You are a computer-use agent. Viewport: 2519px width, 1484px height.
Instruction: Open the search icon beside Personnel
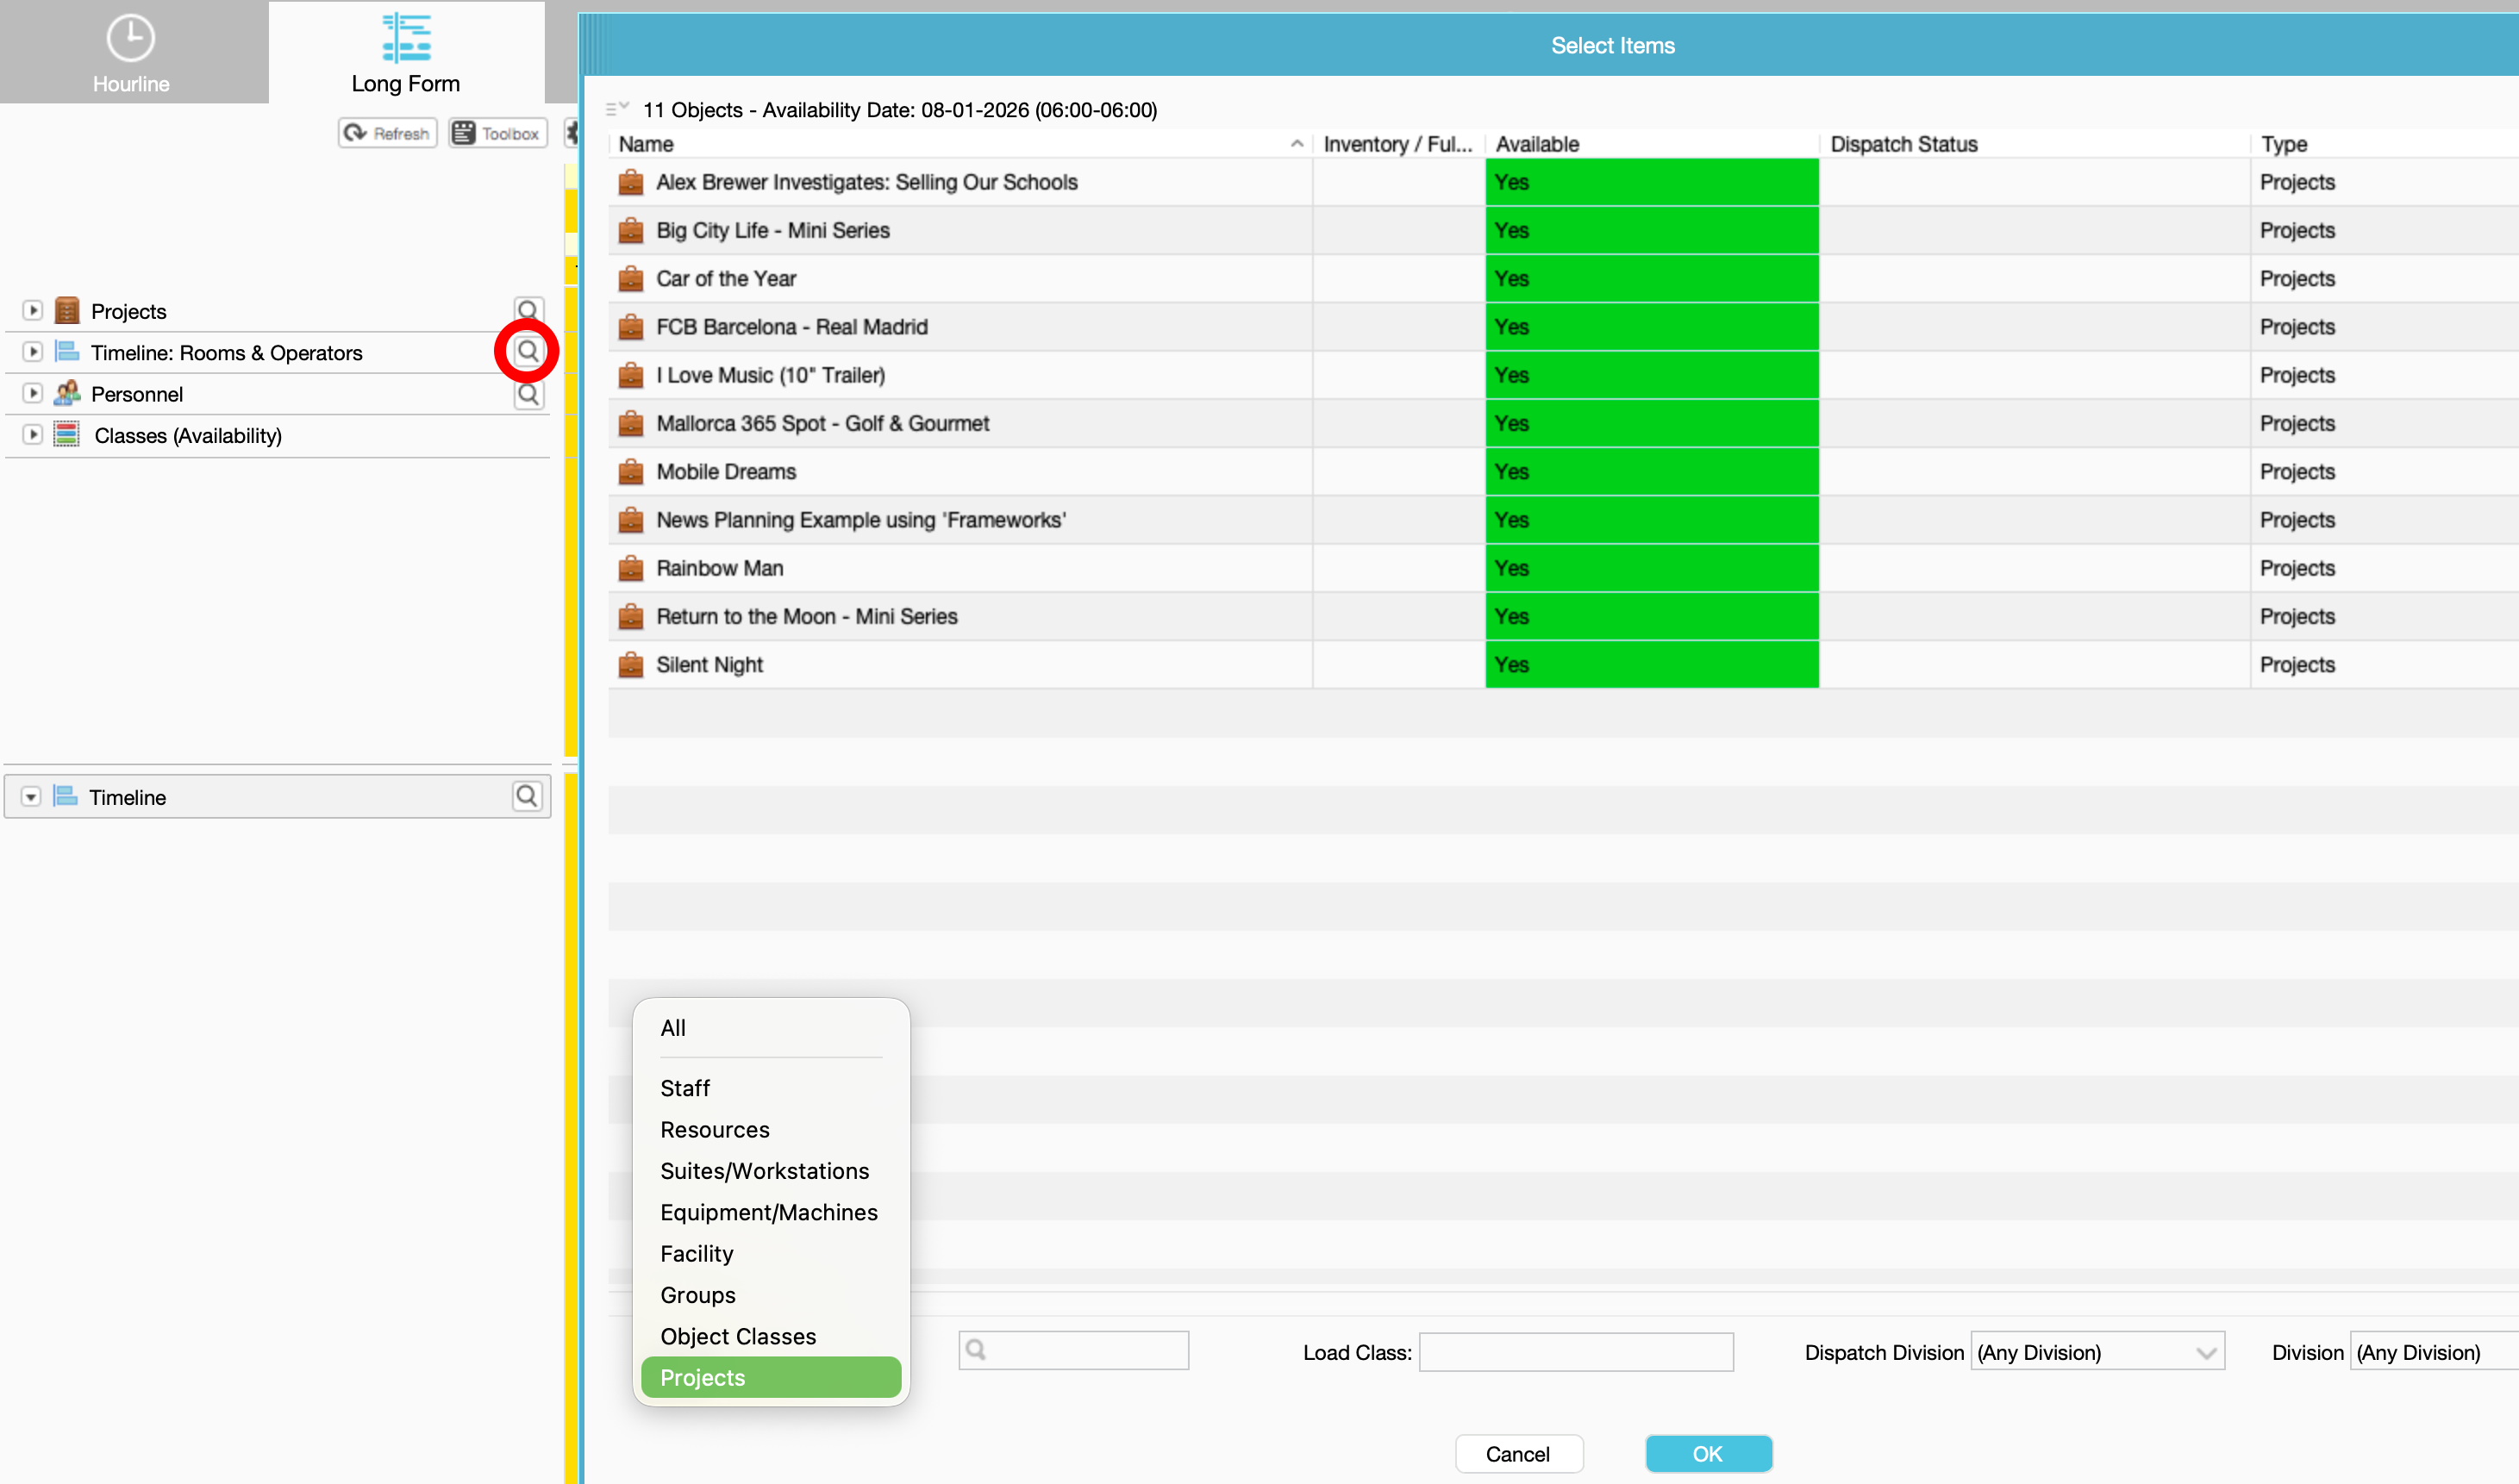point(528,394)
